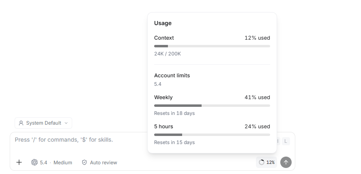This screenshot has height=174, width=361.
Task: Expand the System Default chevron
Action: pyautogui.click(x=66, y=123)
